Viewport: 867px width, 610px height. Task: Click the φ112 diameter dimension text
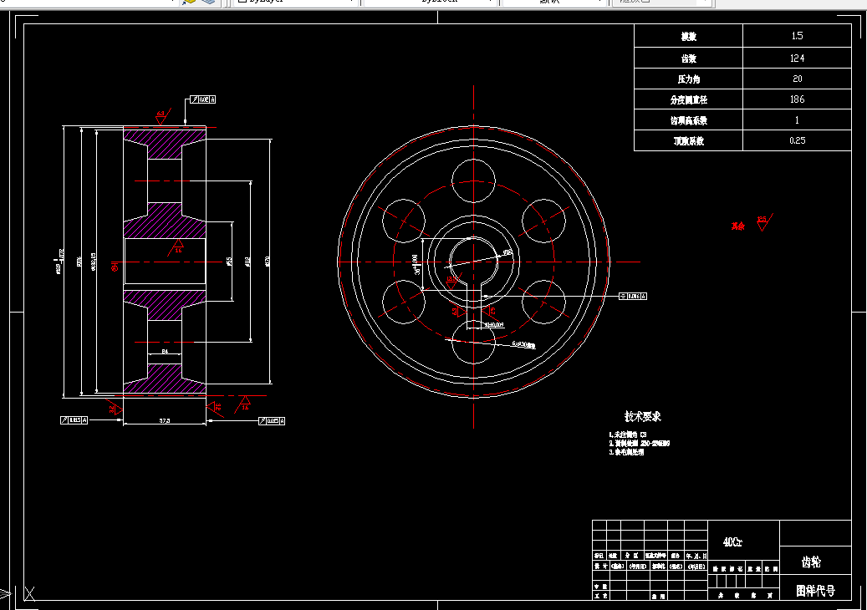(x=247, y=261)
